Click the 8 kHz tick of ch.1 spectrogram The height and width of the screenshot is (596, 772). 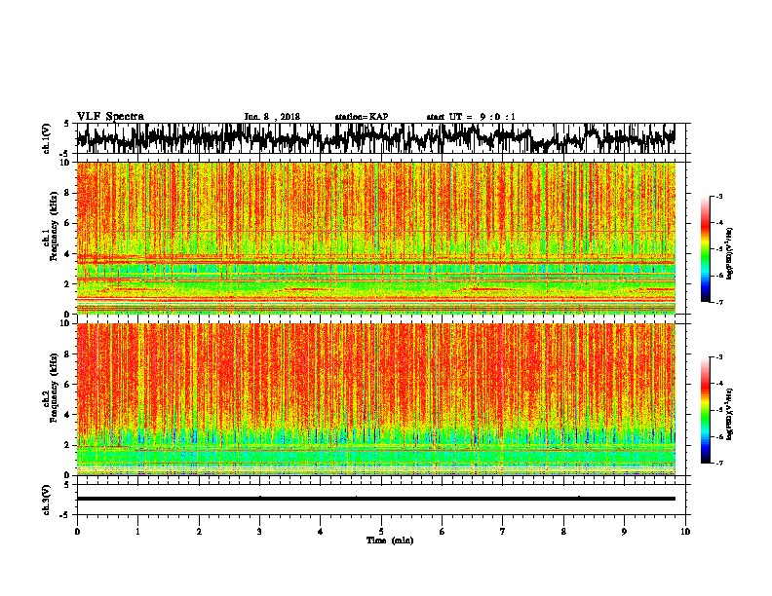(68, 193)
